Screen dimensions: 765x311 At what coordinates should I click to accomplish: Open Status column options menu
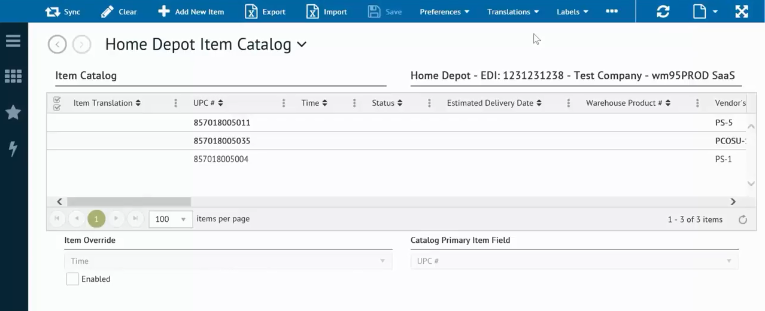coord(429,103)
